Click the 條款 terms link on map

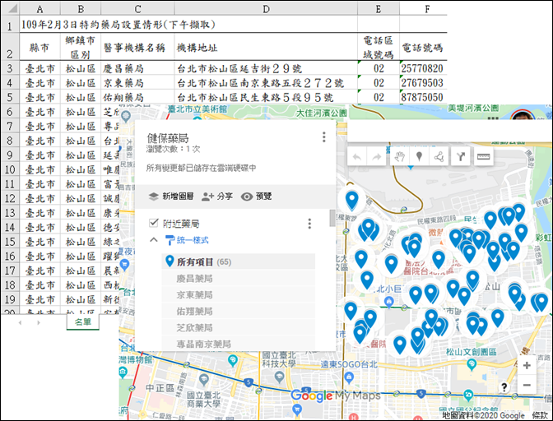(540, 416)
